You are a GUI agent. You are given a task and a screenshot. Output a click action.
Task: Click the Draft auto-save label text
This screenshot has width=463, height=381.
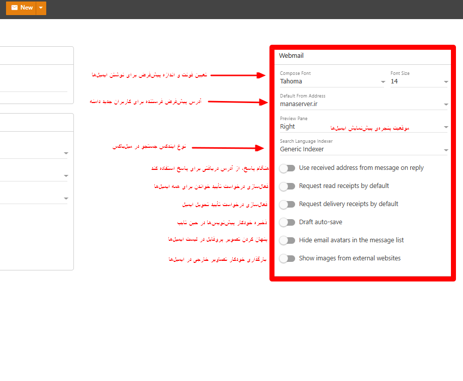click(x=320, y=222)
